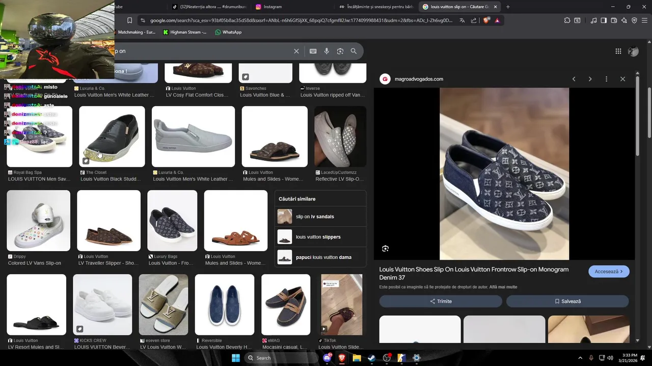The width and height of the screenshot is (652, 366).
Task: Start voice search with the microphone icon
Action: (327, 51)
